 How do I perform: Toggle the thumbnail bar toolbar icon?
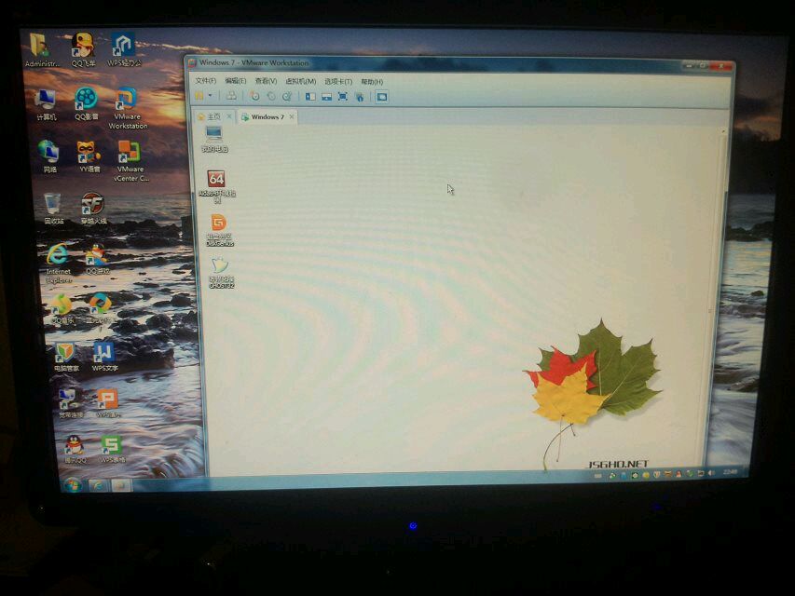click(326, 97)
